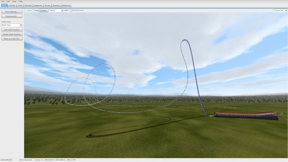Open Environment settings
Screen dimensions: 288x162
(12, 16)
